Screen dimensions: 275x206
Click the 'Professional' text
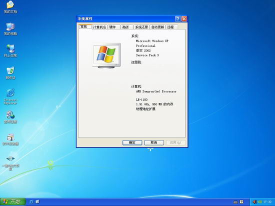coord(145,46)
